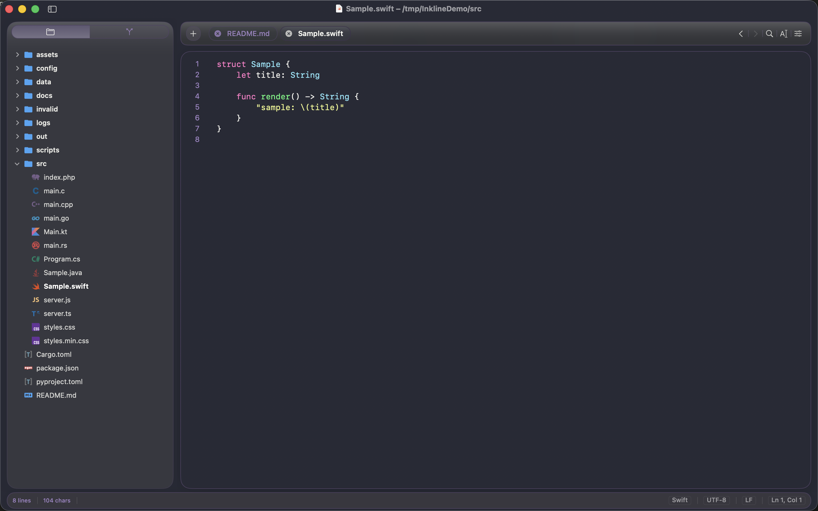This screenshot has width=818, height=511.
Task: Click the src folder icon
Action: tap(28, 164)
